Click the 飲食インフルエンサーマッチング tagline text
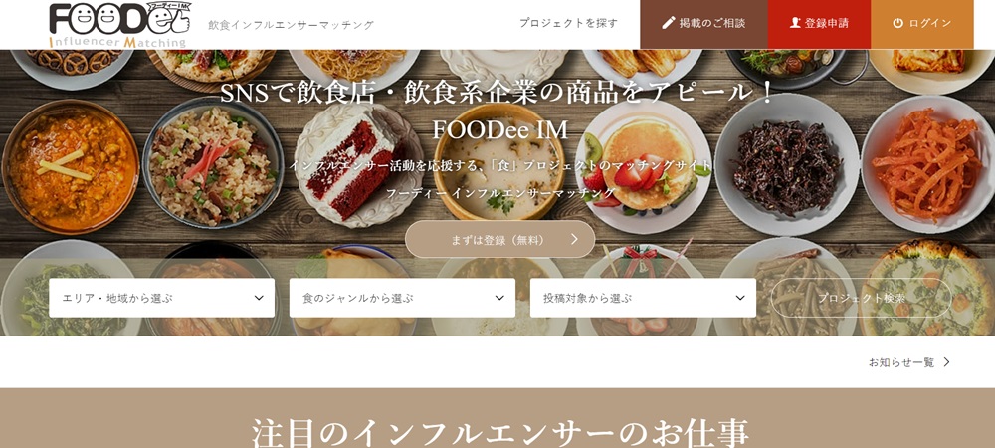This screenshot has width=995, height=448. [x=292, y=25]
